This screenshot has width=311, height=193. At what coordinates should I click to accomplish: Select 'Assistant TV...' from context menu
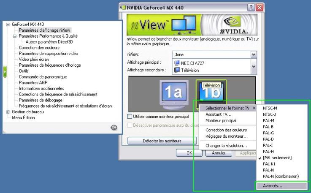click(218, 114)
